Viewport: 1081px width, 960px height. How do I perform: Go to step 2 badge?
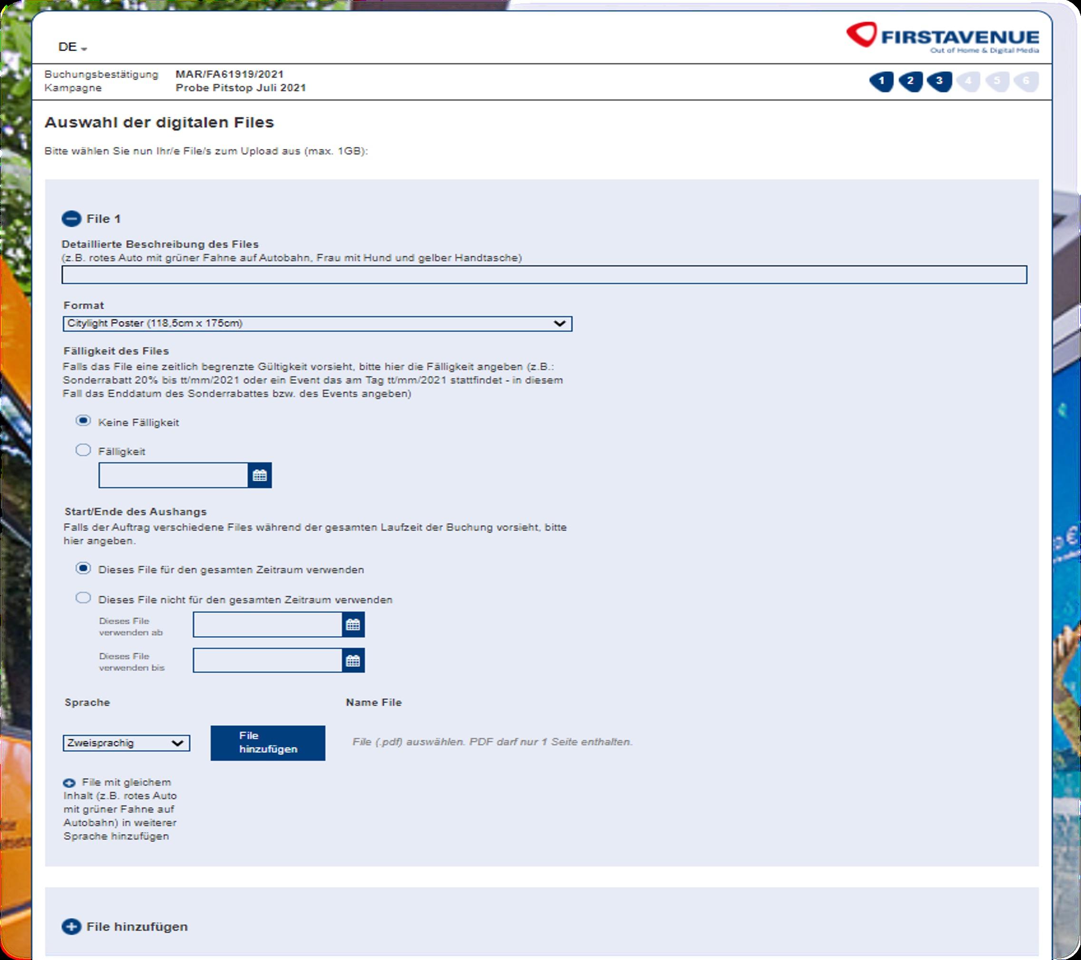point(910,81)
